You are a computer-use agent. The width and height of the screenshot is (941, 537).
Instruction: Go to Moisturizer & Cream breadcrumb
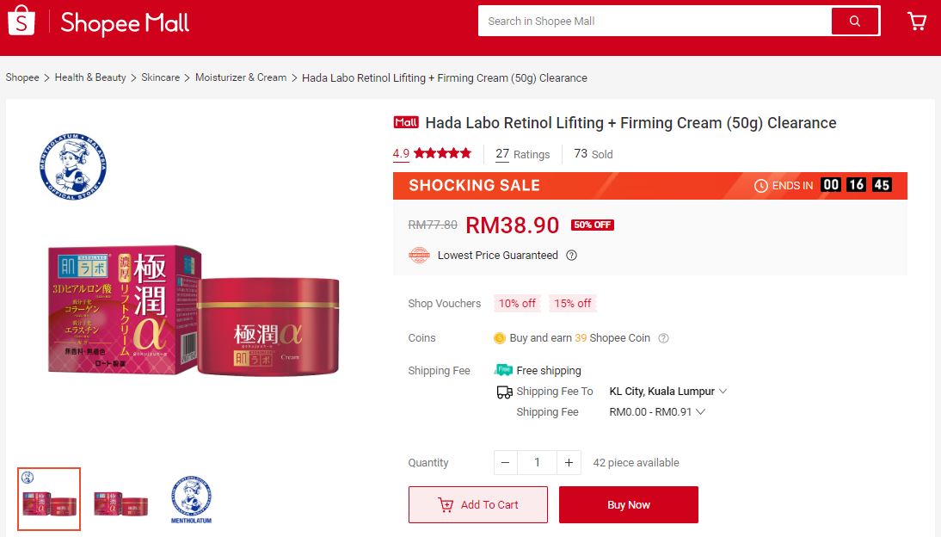[241, 77]
